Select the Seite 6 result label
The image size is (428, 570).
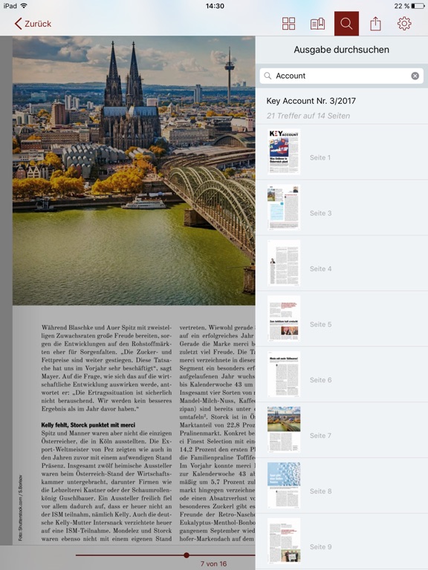[321, 380]
